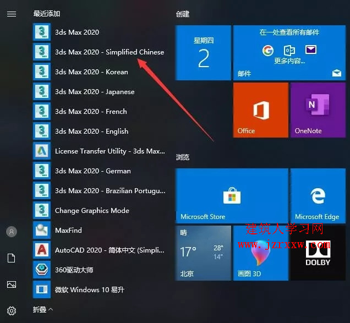Click the 3ds Max 2020 German icon
Screen dimensions: 350x323
pos(42,171)
